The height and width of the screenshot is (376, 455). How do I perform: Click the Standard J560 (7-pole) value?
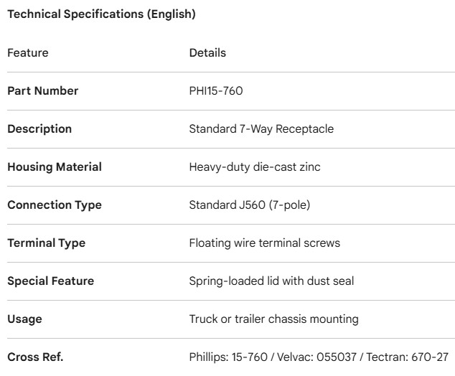pos(249,205)
